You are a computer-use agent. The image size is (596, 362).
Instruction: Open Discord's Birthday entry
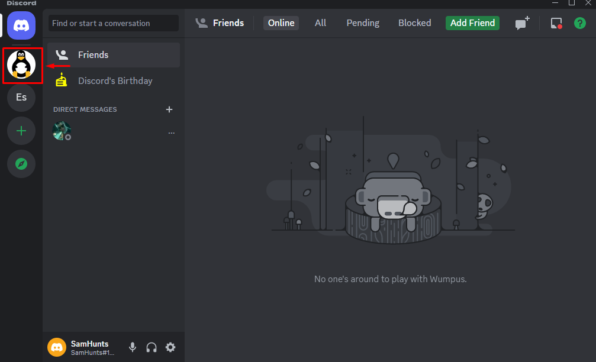click(114, 81)
